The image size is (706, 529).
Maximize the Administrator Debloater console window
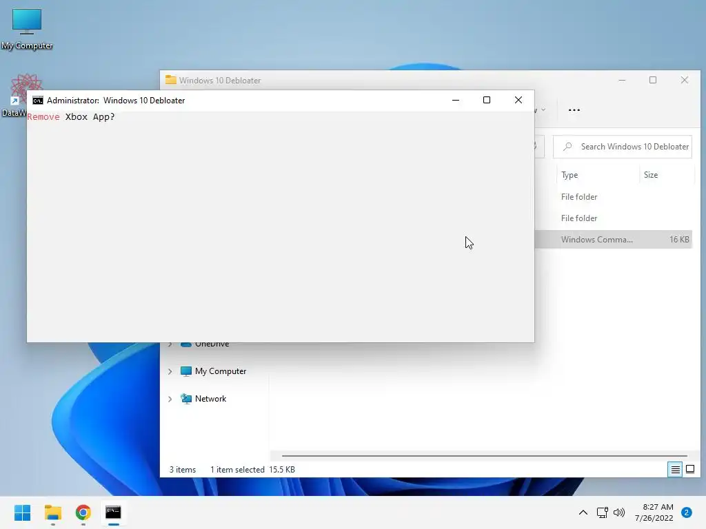[487, 101]
